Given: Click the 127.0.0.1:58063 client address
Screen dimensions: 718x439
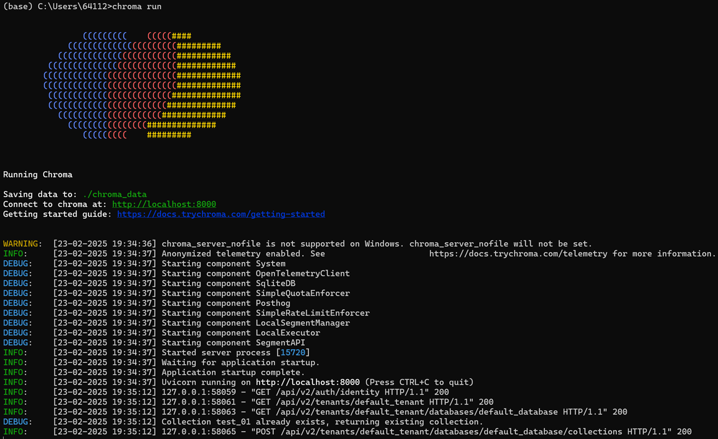Looking at the screenshot, I should 199,412.
